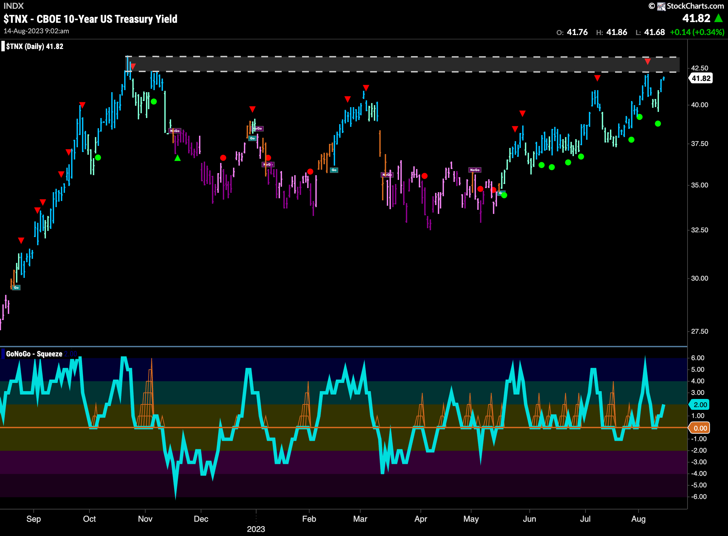Image resolution: width=728 pixels, height=536 pixels.
Task: Click the Nov label on time axis
Action: point(145,519)
